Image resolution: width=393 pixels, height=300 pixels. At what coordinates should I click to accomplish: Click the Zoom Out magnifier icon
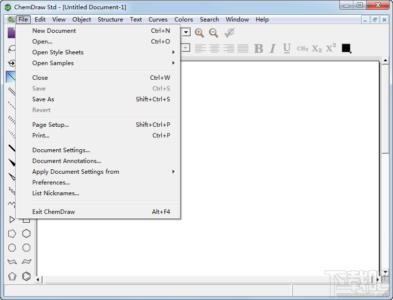pos(214,33)
